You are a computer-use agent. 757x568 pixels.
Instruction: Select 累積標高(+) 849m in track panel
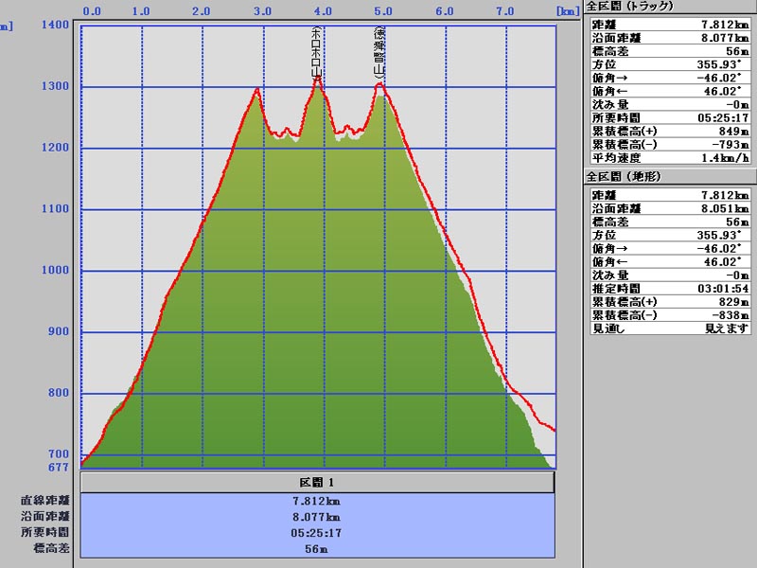coord(670,131)
